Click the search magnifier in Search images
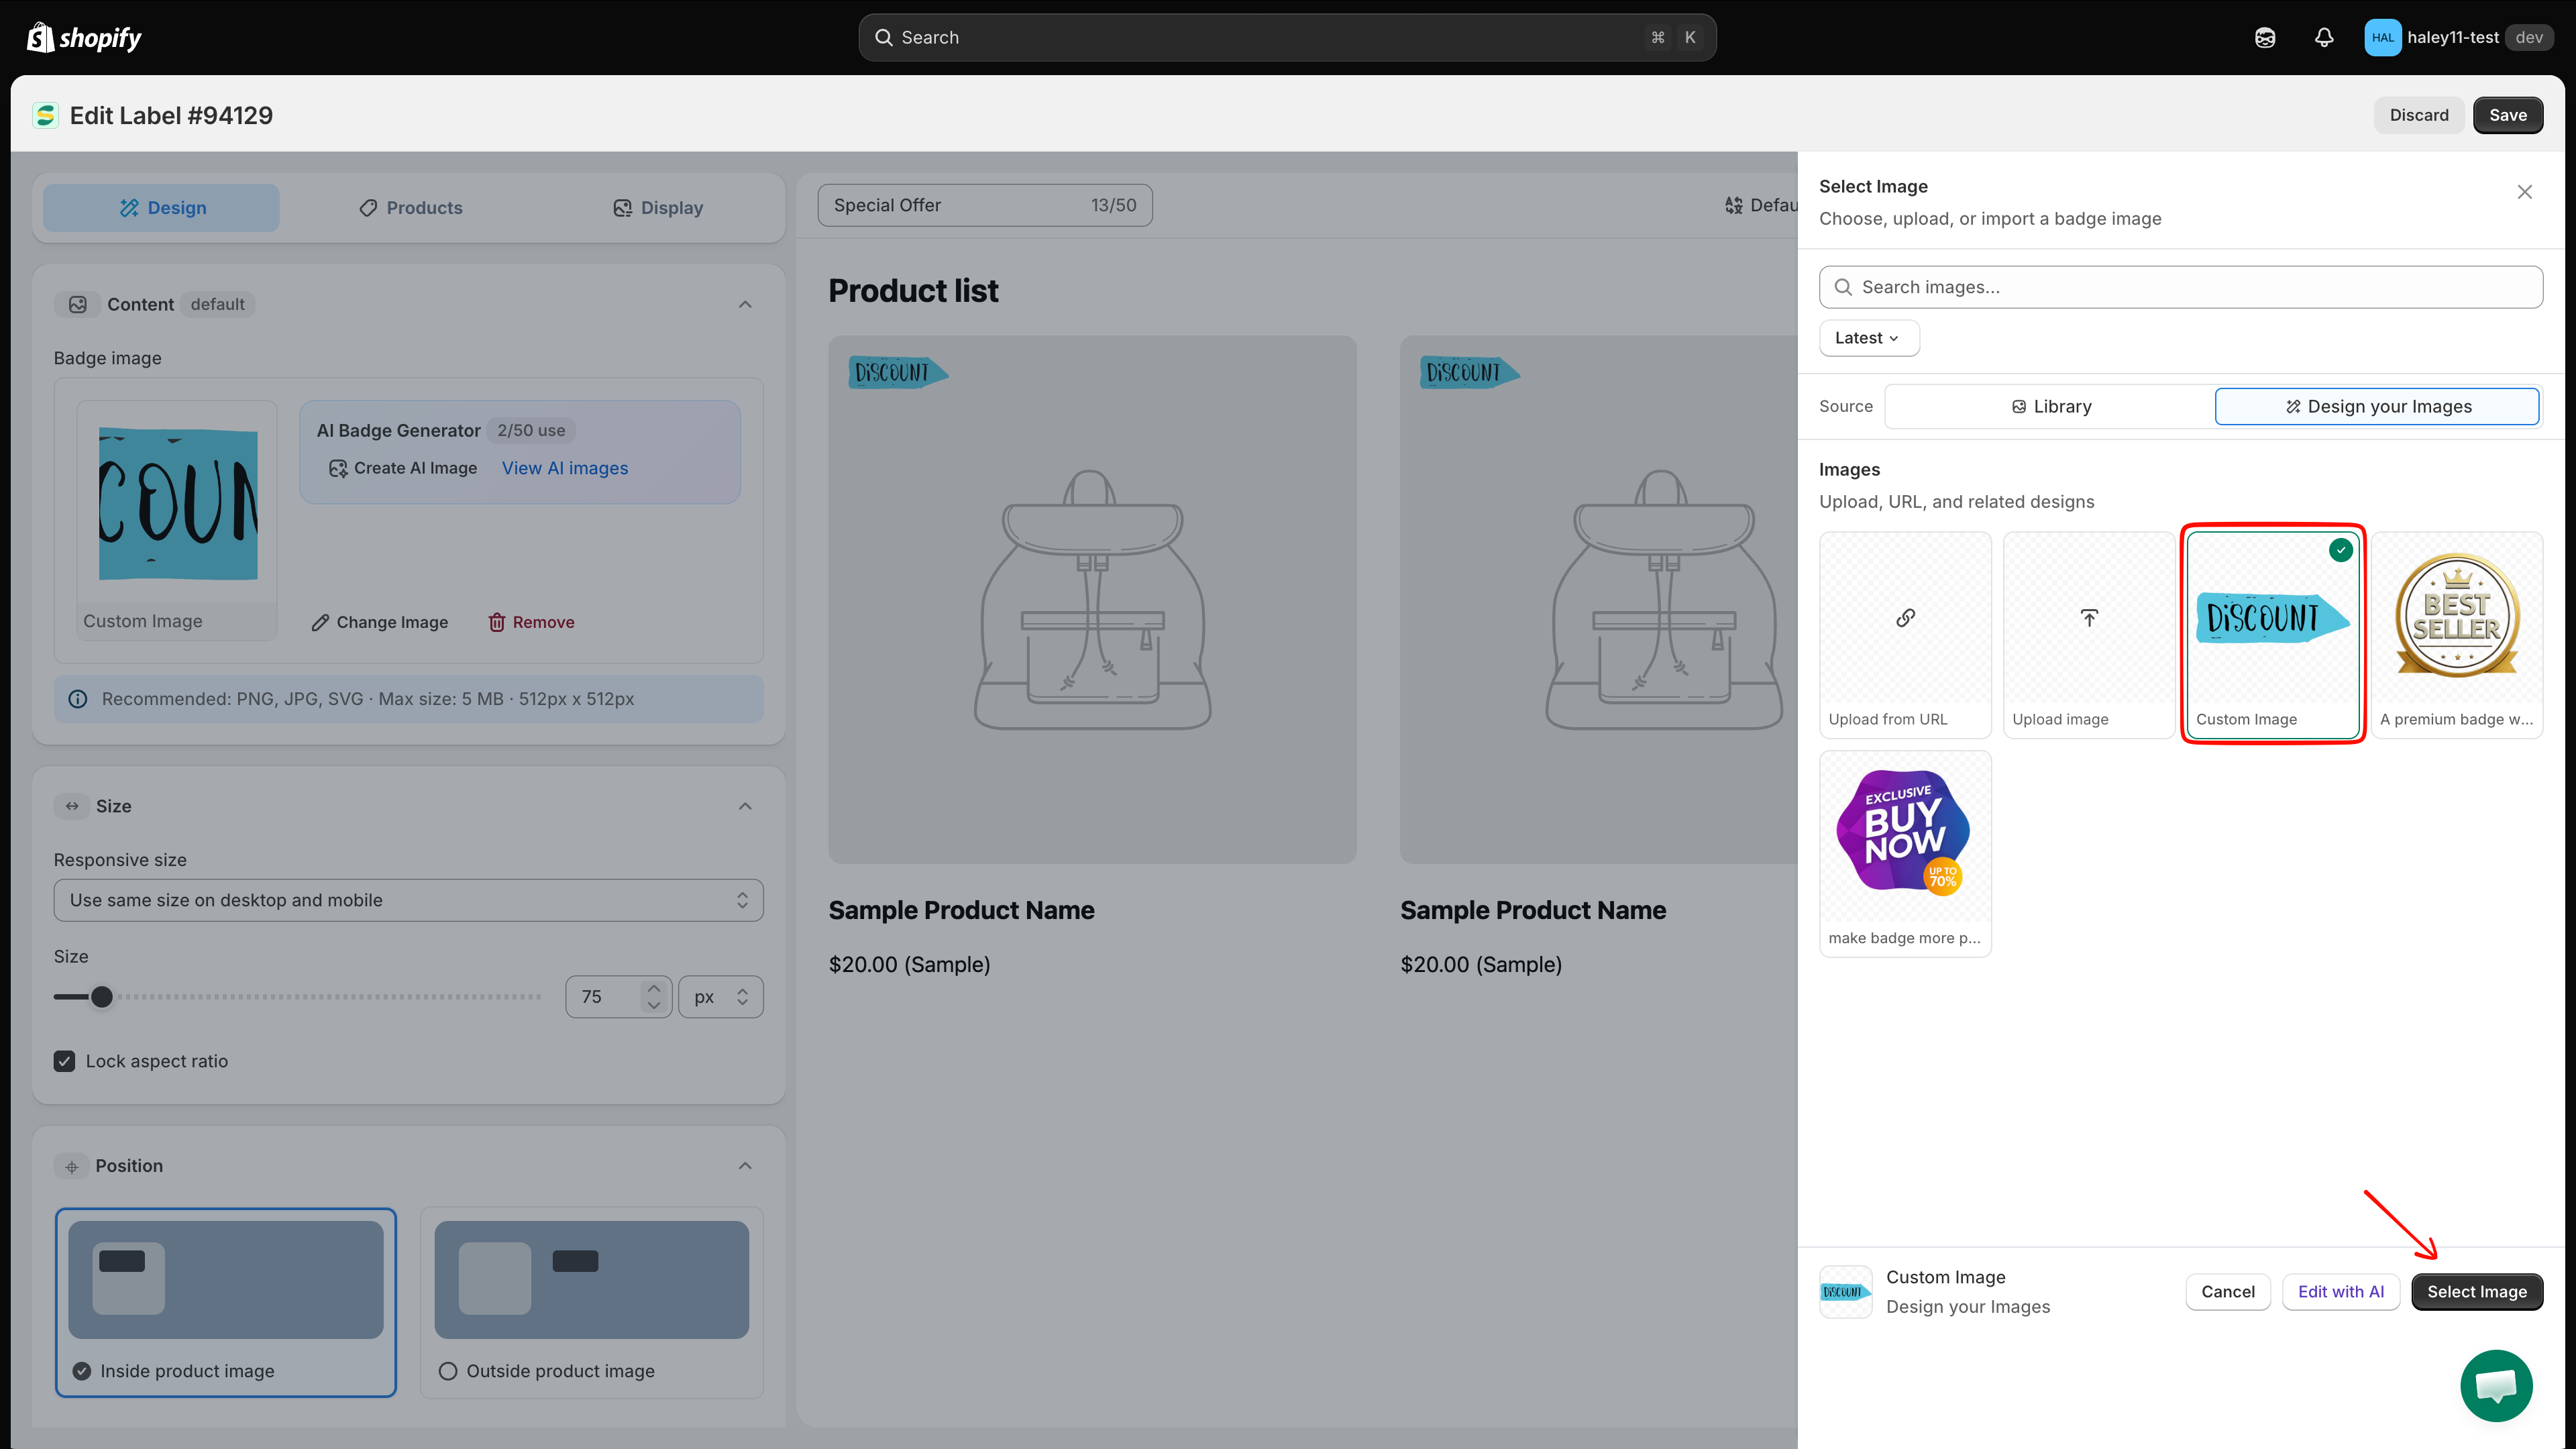 tap(1843, 287)
